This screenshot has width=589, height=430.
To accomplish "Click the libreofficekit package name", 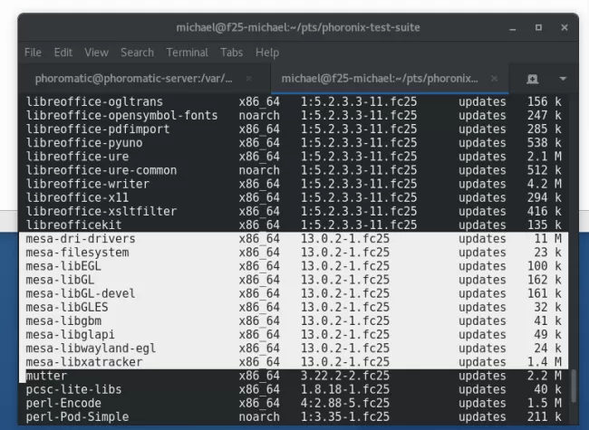I will 73,225.
